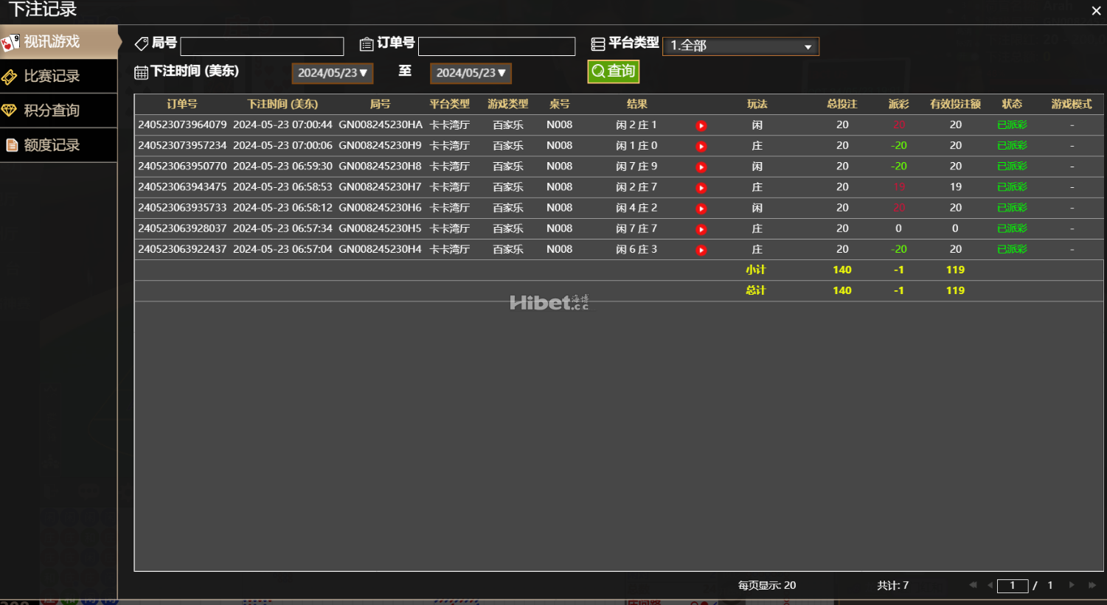Screen dimensions: 1107x605
Task: Focus the 订单号 input field
Action: click(x=496, y=46)
